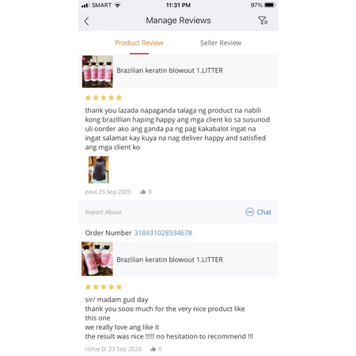Image resolution: width=356 pixels, height=356 pixels.
Task: Switch to the Seller Review tab
Action: tap(221, 43)
